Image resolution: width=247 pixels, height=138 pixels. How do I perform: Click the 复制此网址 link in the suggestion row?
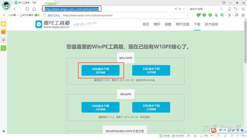pyautogui.click(x=54, y=15)
